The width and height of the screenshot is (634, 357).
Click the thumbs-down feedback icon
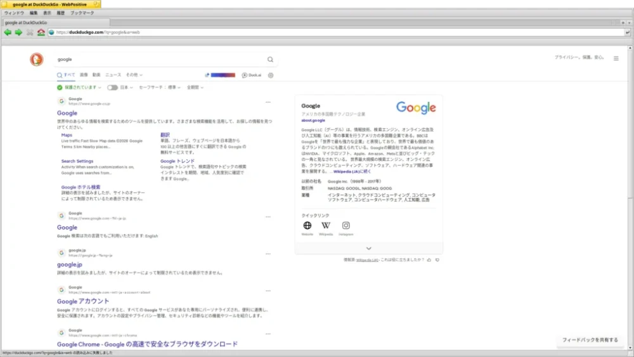pyautogui.click(x=437, y=260)
